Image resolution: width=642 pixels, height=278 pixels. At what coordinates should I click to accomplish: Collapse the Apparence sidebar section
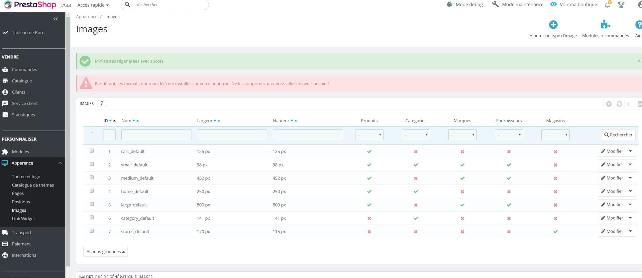point(60,163)
